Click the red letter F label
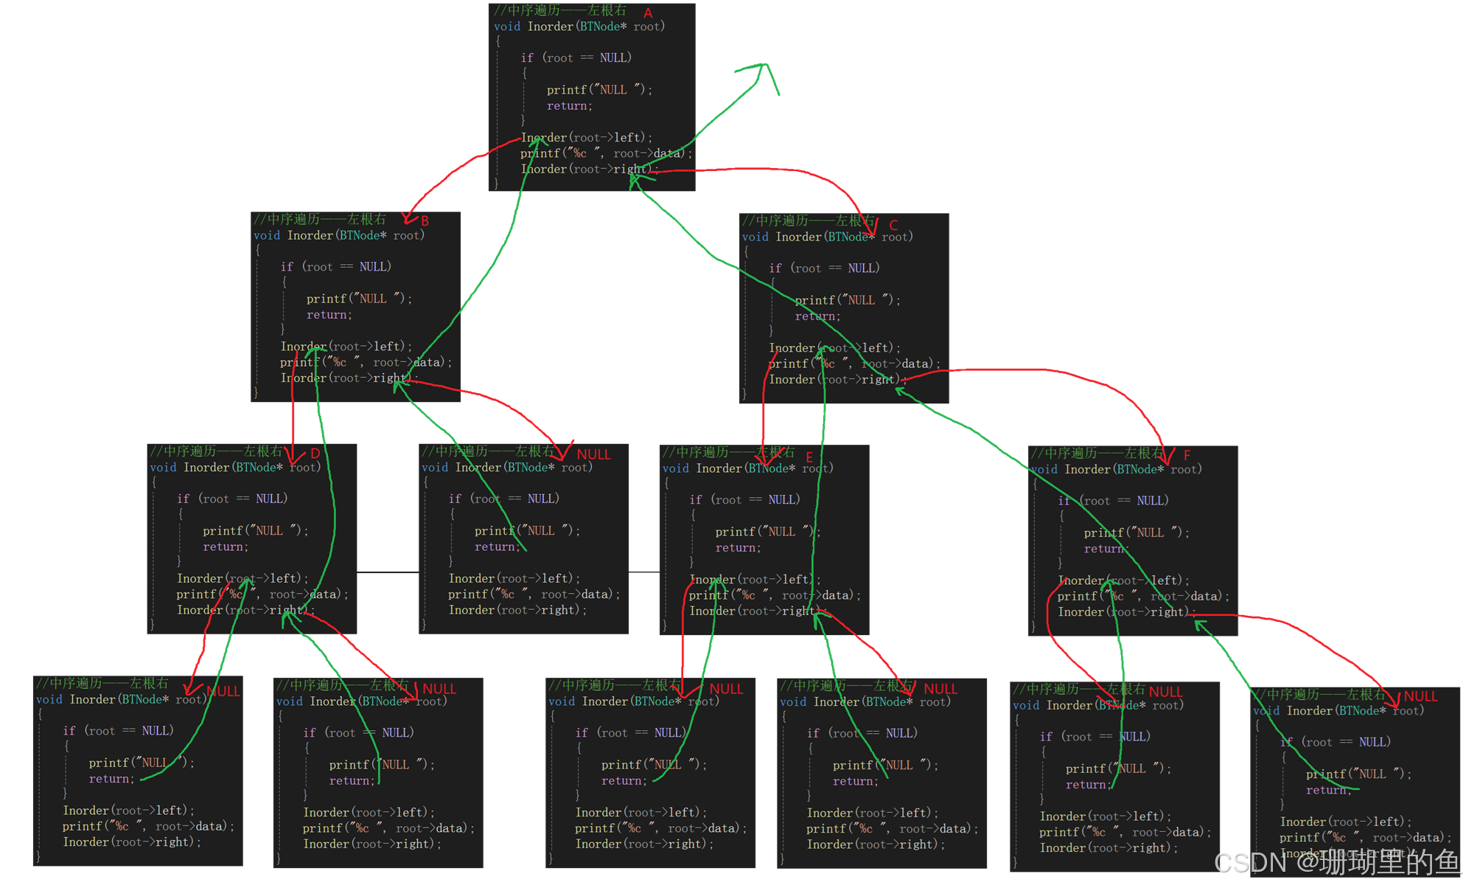 tap(1187, 455)
